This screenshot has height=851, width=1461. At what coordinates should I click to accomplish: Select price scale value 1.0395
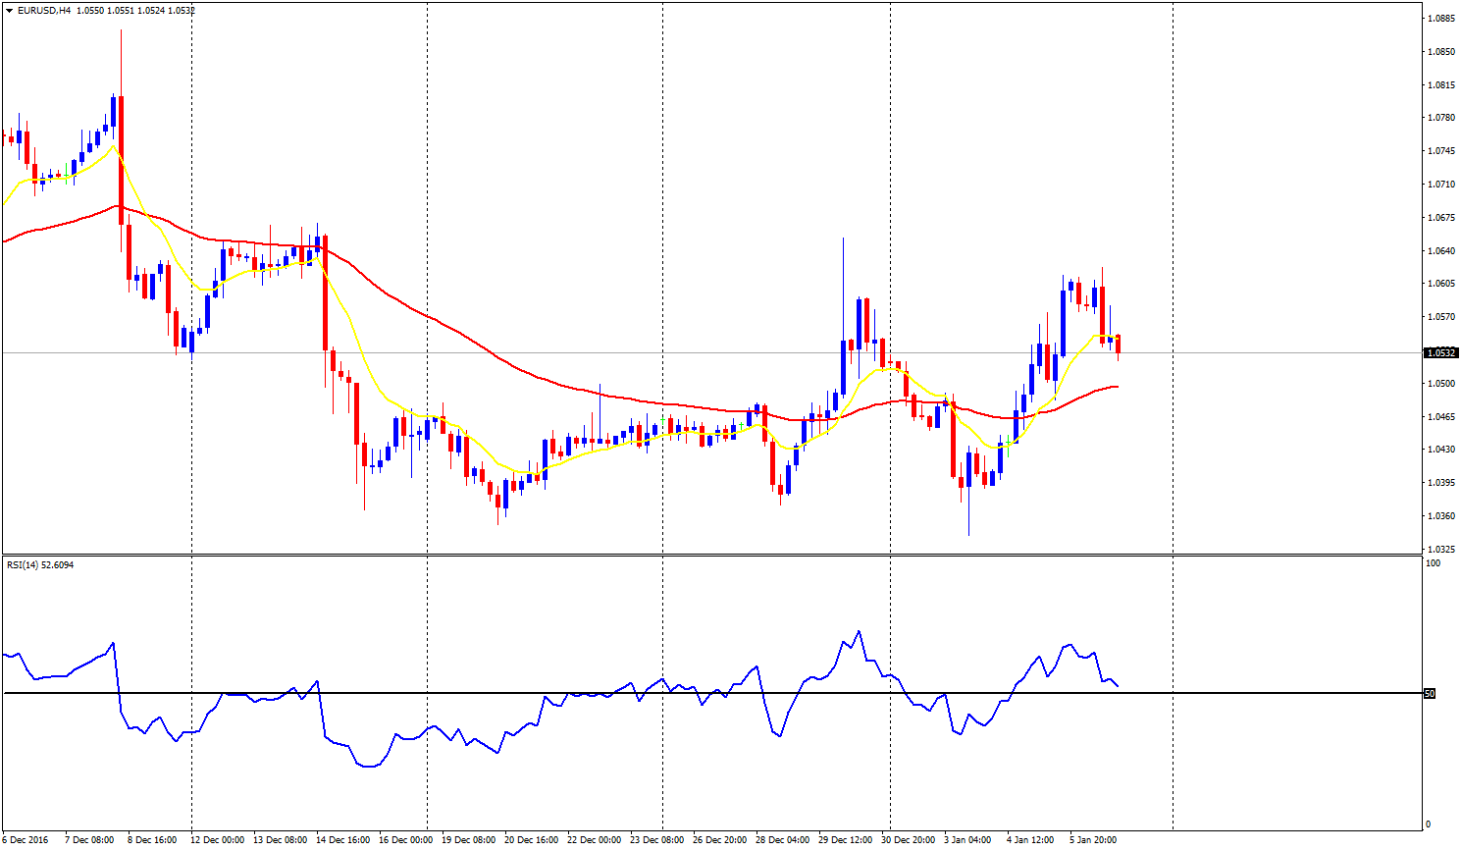click(x=1441, y=483)
